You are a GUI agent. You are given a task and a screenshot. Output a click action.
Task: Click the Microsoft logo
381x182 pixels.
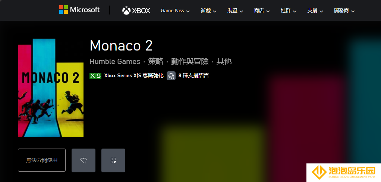[79, 10]
